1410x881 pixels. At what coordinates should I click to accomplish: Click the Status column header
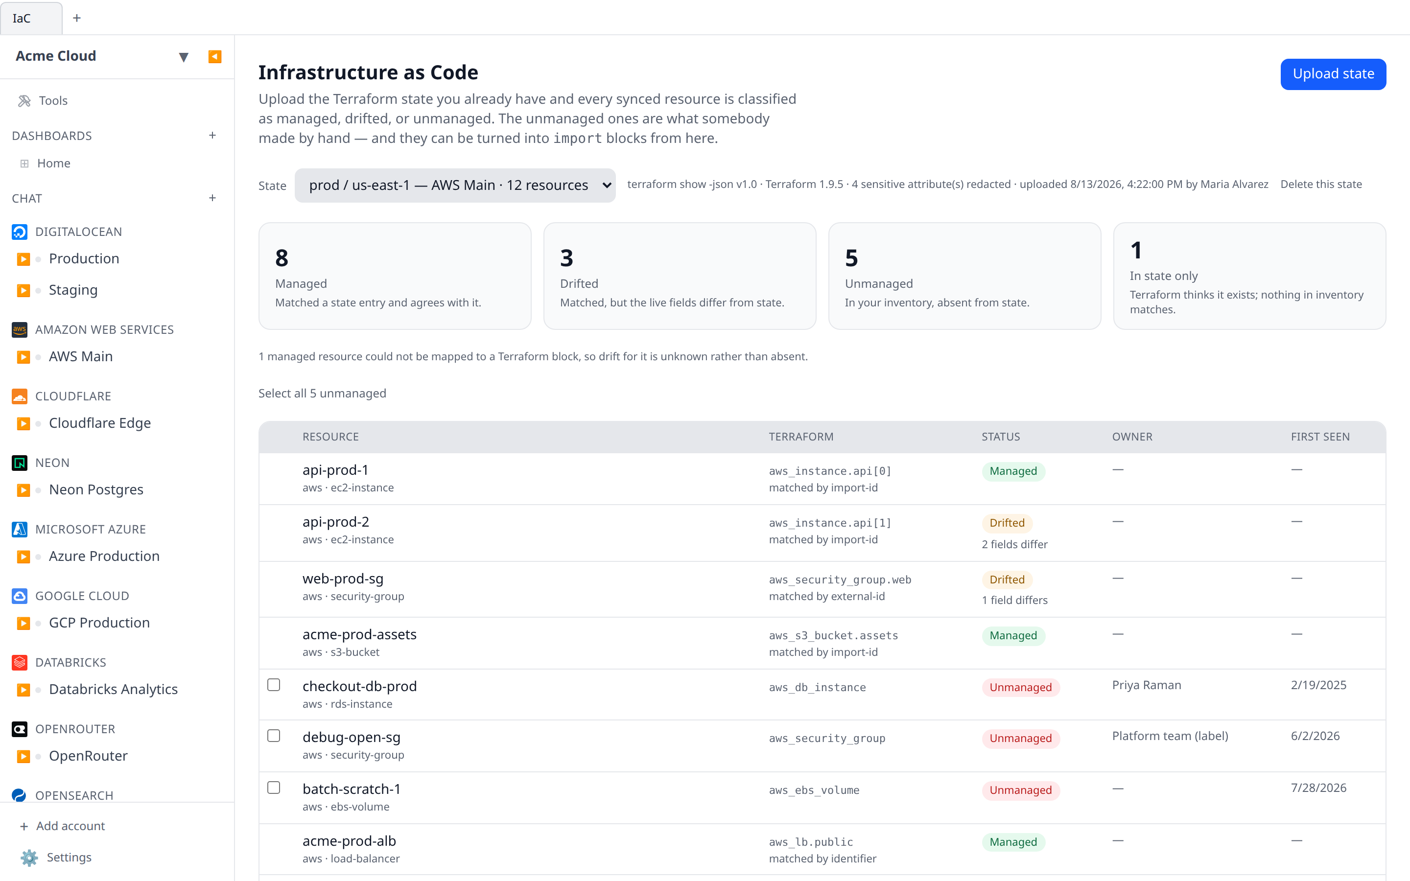coord(1000,437)
